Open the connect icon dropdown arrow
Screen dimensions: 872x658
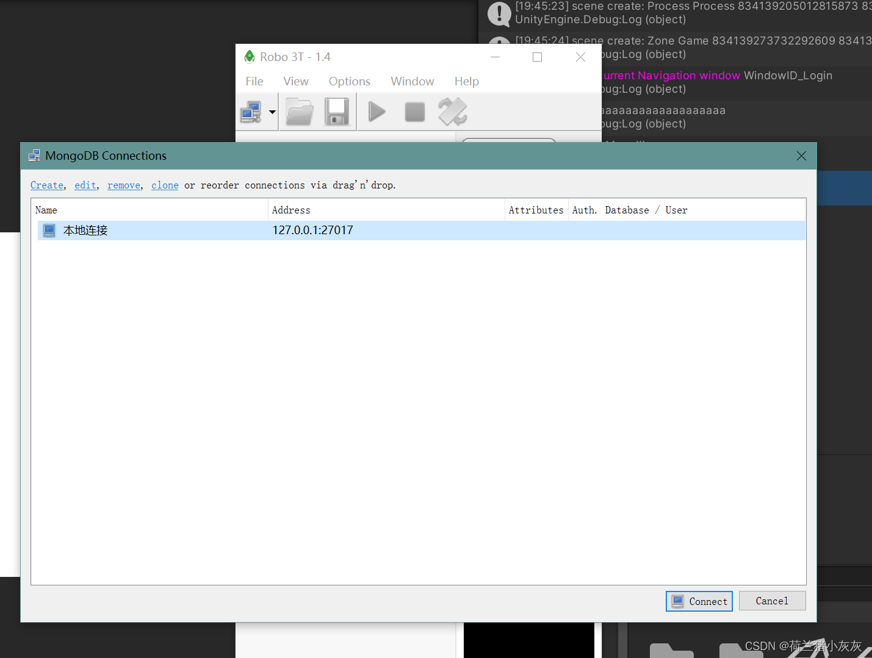tap(272, 112)
